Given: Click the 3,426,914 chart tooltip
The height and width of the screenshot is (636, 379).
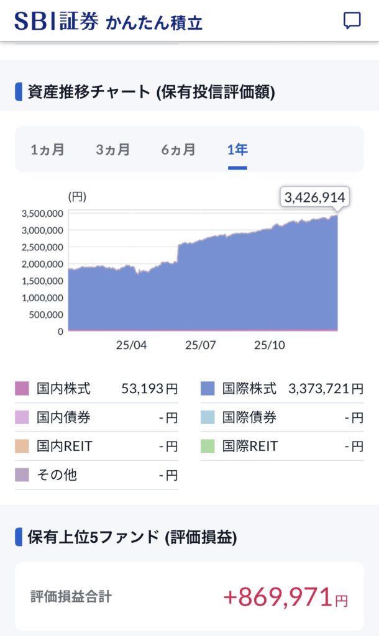Looking at the screenshot, I should (x=314, y=198).
